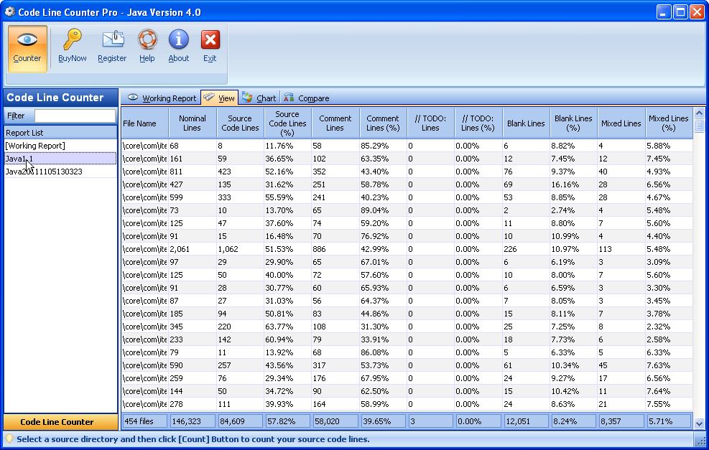The height and width of the screenshot is (450, 709).
Task: Click the Code Line Counter bottom panel button
Action: point(60,422)
